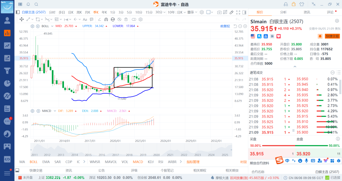
Task: Enable the MACD indicator button
Action: [138, 162]
